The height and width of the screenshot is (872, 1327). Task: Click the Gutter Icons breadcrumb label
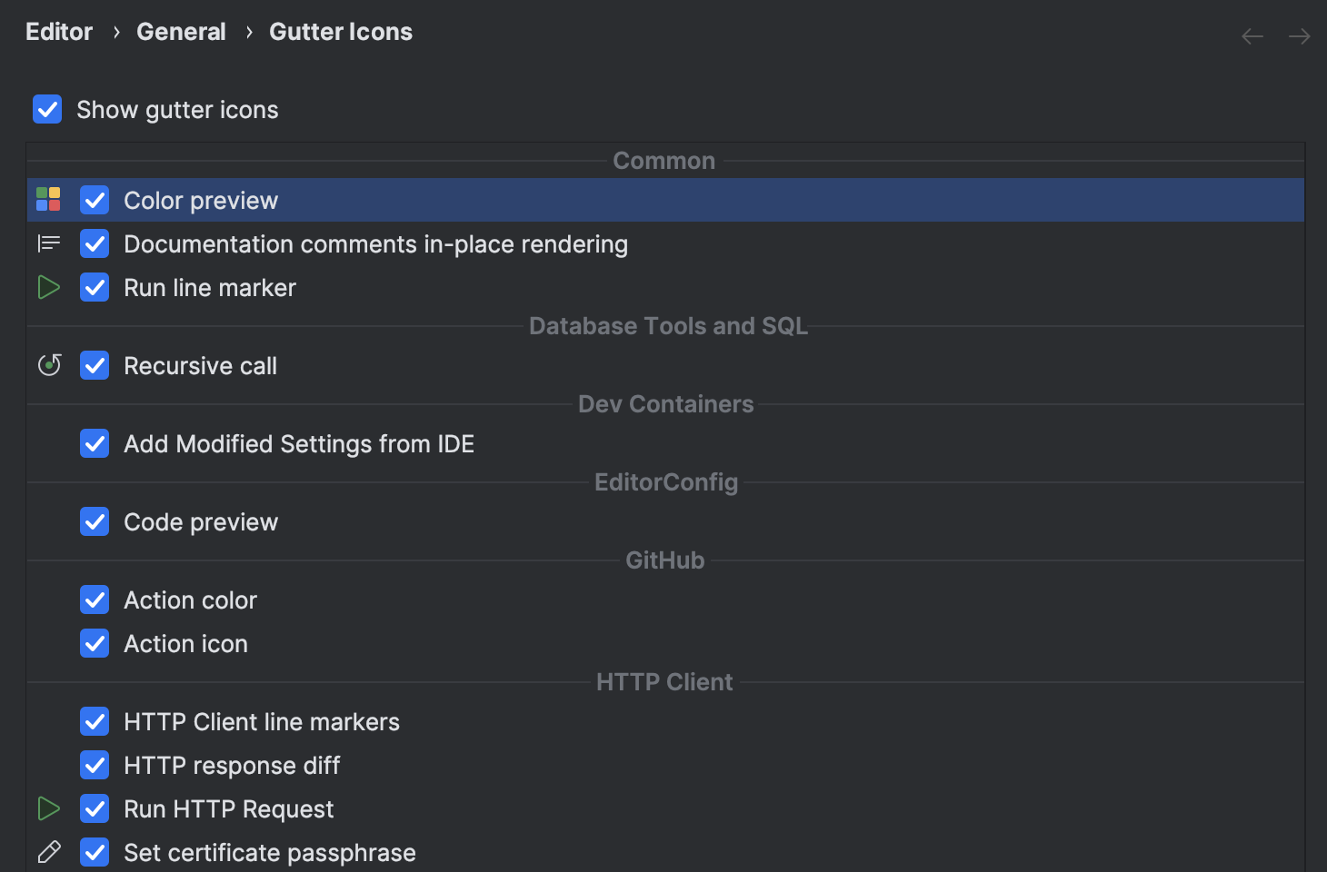tap(340, 31)
